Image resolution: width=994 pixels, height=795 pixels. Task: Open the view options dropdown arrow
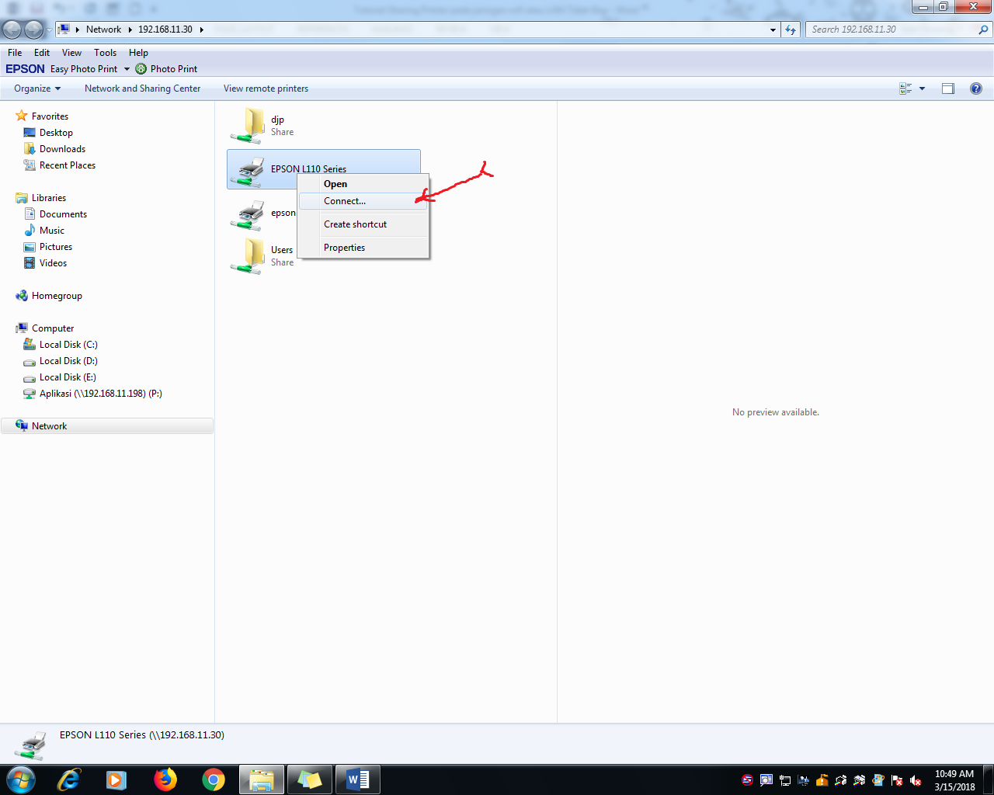[x=922, y=89]
